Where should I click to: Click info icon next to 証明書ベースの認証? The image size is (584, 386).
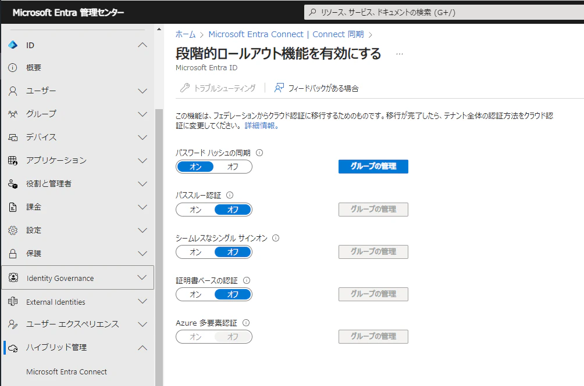pyautogui.click(x=247, y=280)
